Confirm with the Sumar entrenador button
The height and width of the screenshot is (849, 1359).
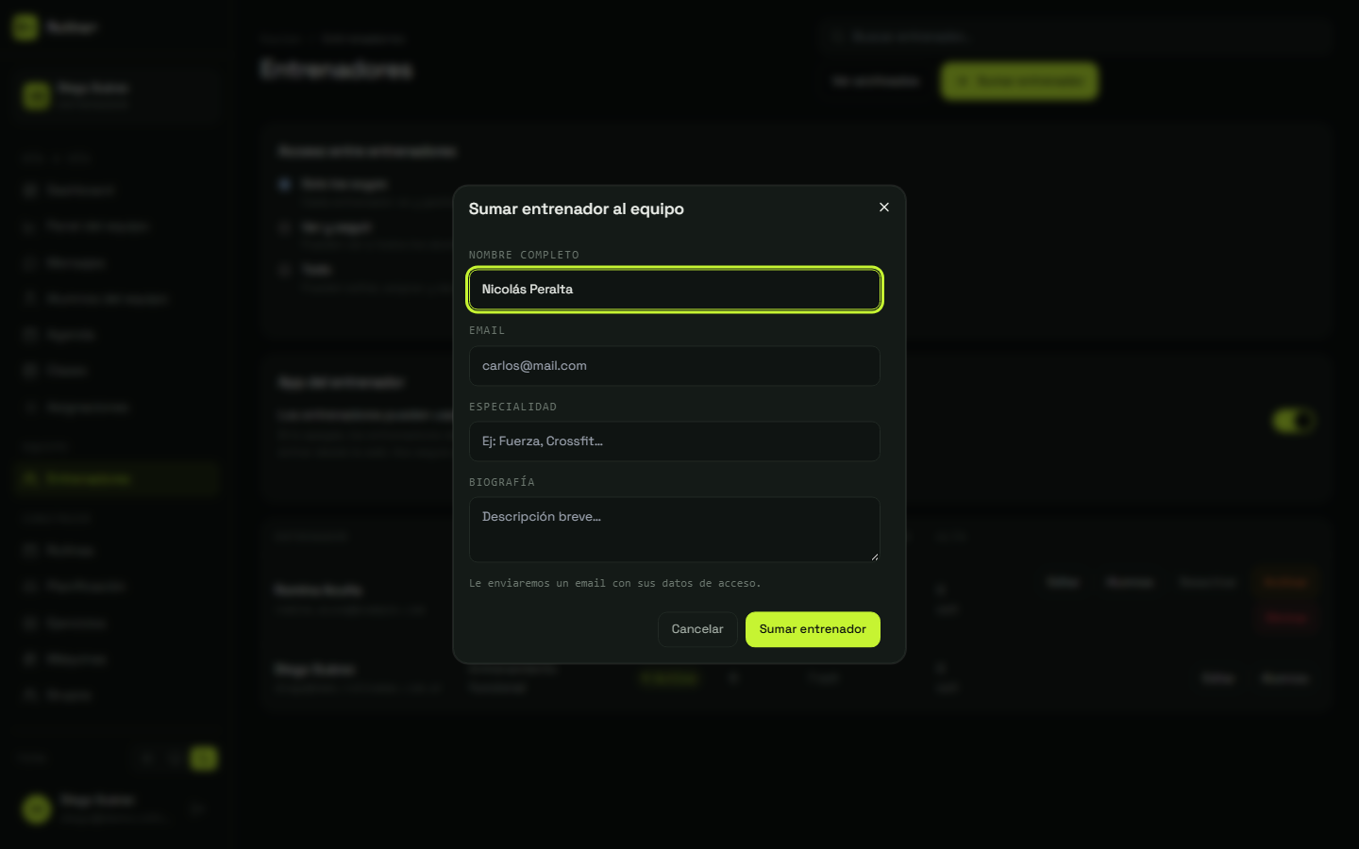click(x=813, y=629)
